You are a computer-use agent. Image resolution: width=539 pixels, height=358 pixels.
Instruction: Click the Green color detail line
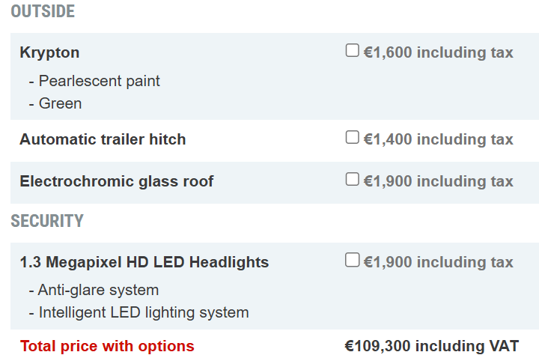[x=55, y=103]
